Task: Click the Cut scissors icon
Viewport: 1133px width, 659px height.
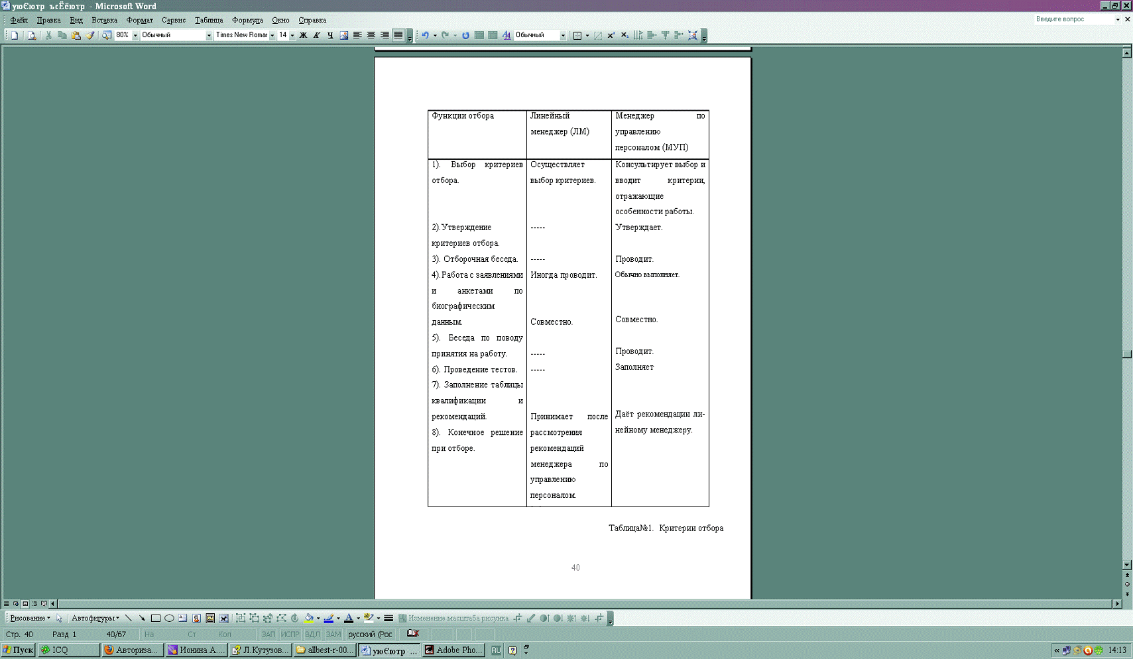Action: point(48,35)
